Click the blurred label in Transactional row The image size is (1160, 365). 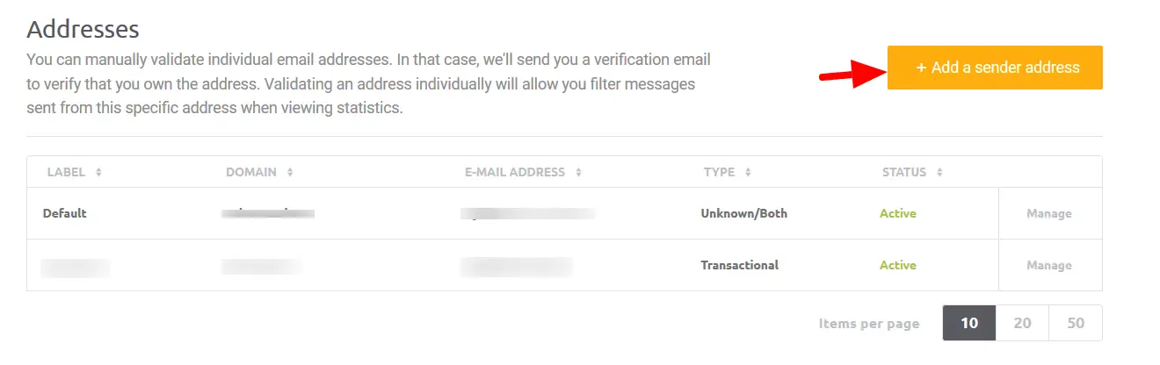tap(76, 265)
